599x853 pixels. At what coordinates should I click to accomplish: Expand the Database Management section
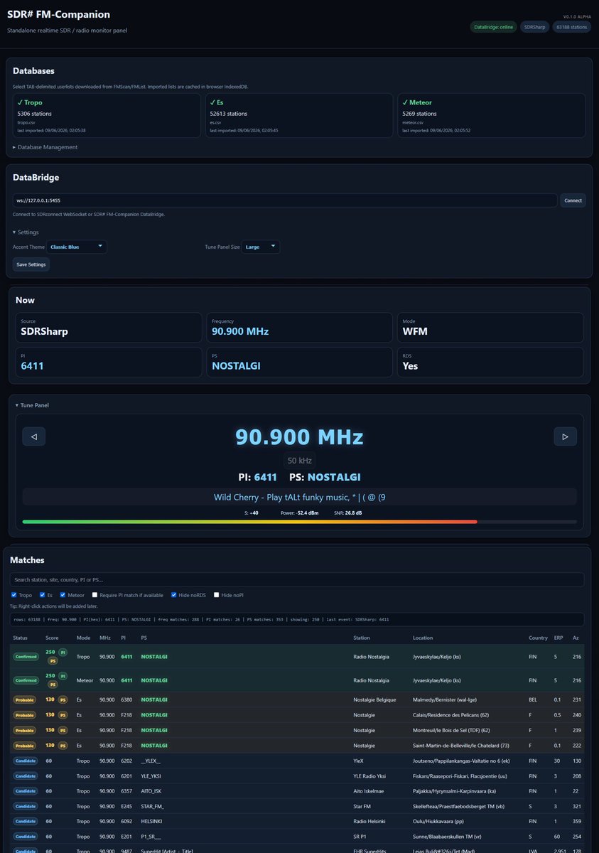[x=45, y=147]
